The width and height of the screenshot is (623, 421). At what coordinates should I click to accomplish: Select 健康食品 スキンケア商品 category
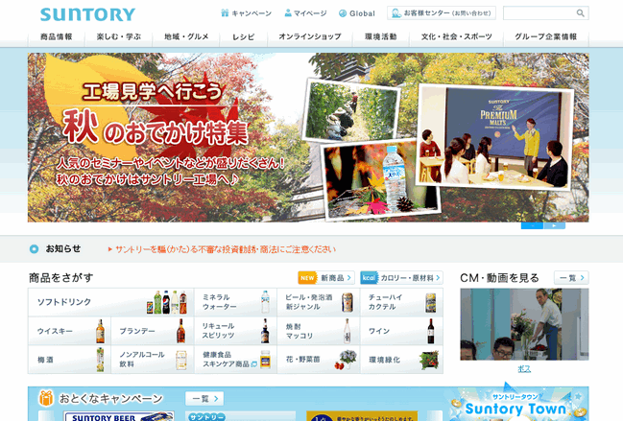click(235, 360)
